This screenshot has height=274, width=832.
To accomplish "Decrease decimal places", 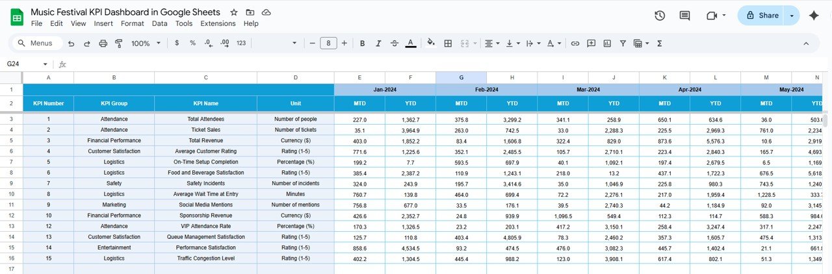I will click(208, 44).
